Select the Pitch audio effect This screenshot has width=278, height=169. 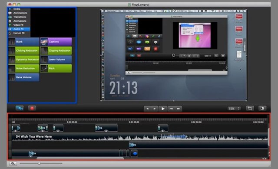pos(56,68)
